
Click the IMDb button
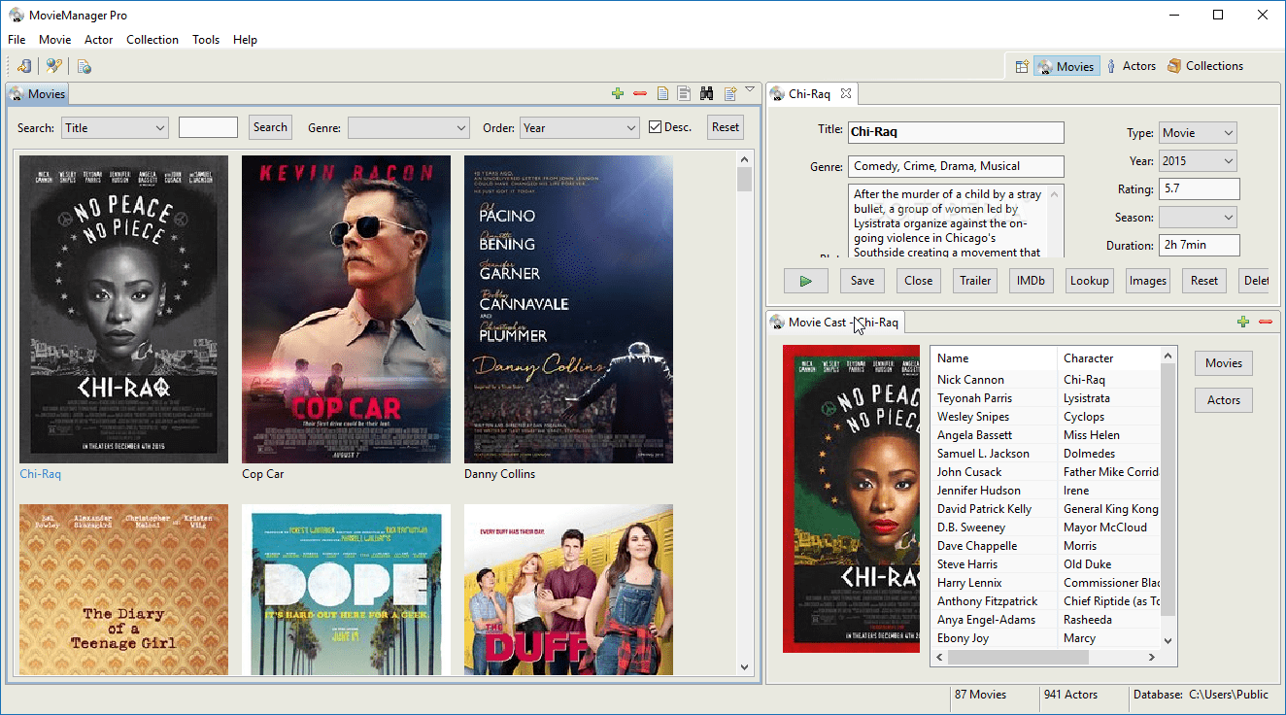(x=1032, y=281)
